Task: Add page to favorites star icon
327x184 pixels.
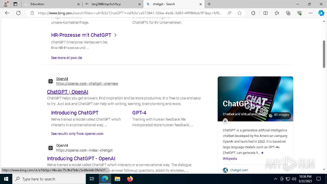Action: pos(240,13)
